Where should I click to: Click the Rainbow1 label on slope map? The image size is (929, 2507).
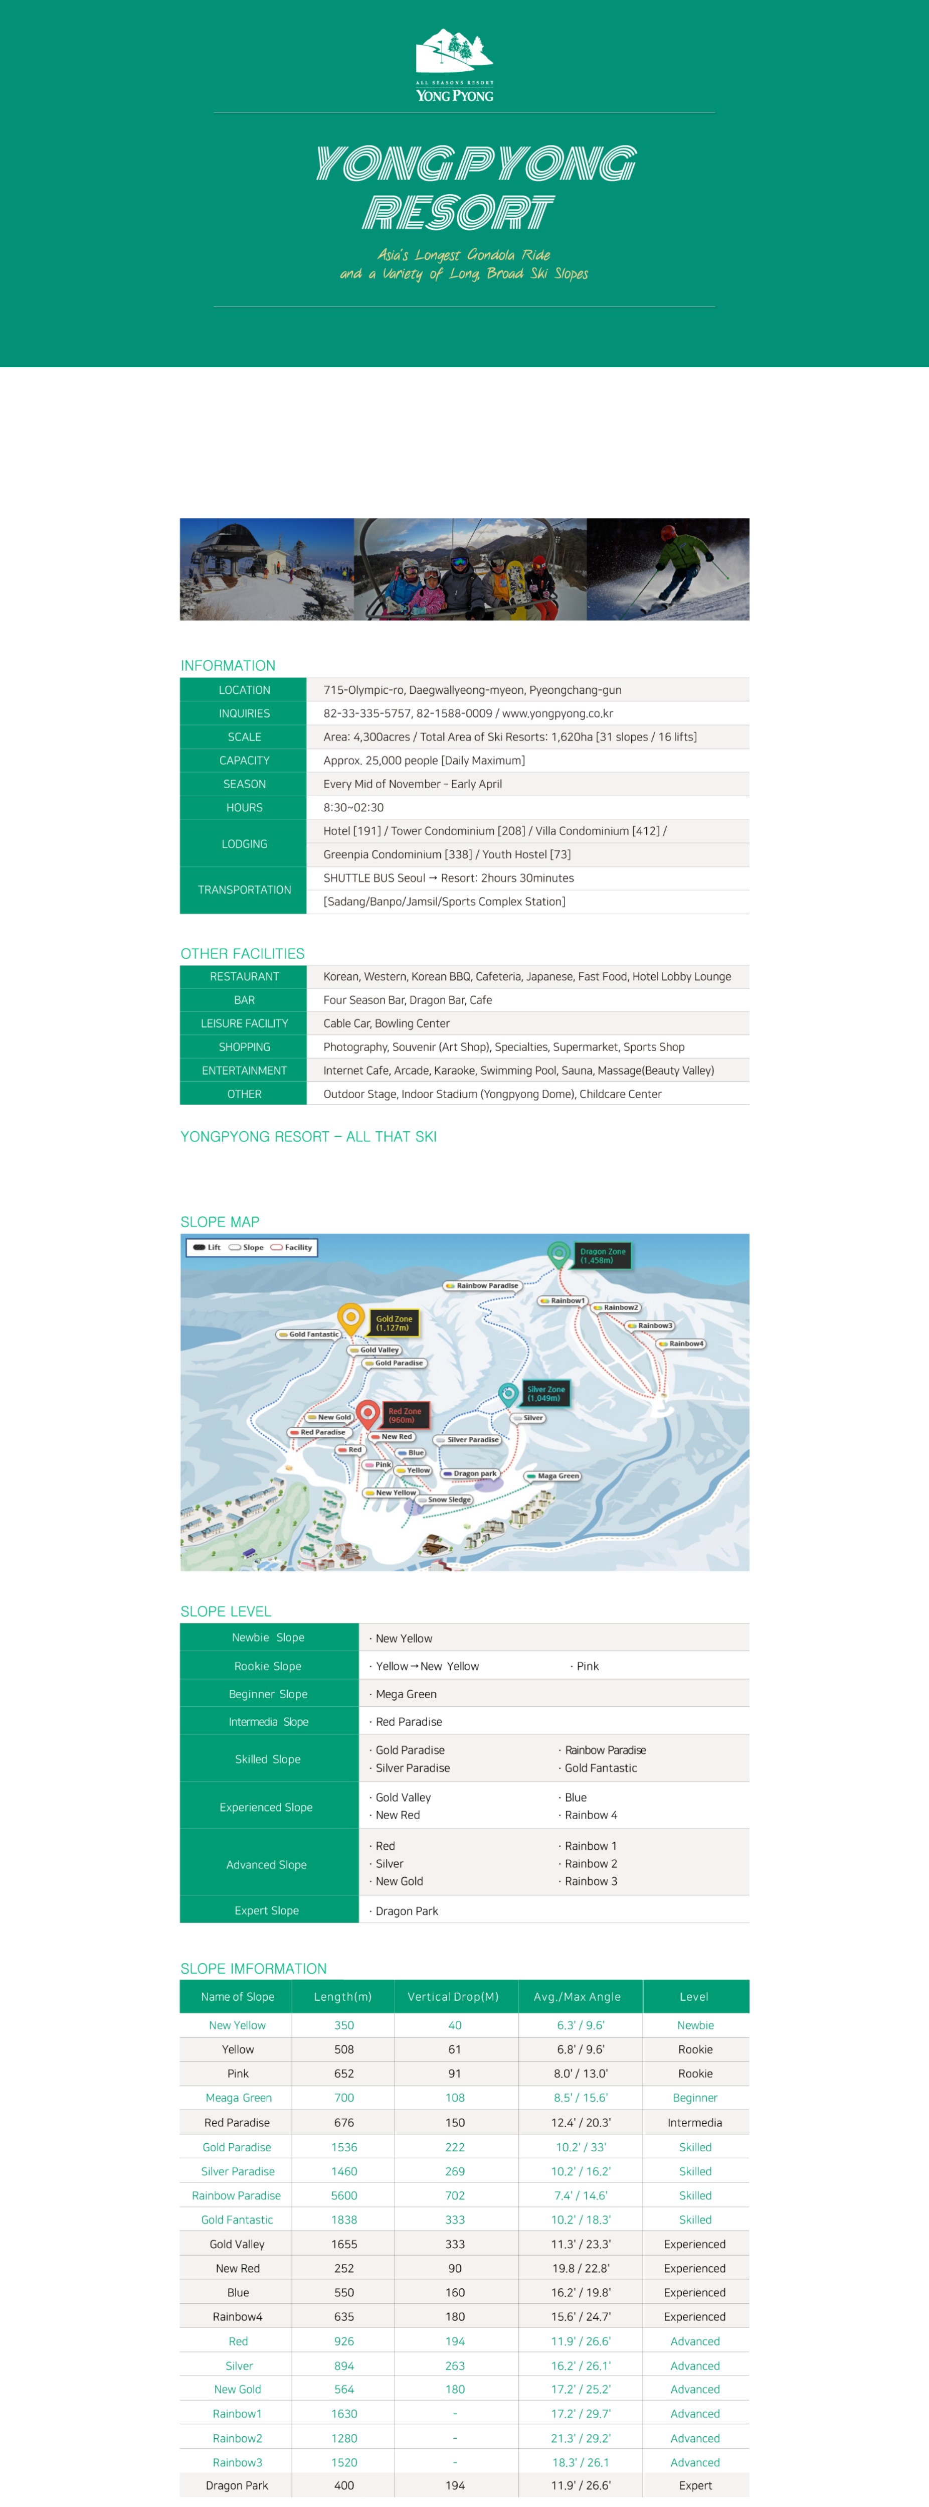[563, 1300]
